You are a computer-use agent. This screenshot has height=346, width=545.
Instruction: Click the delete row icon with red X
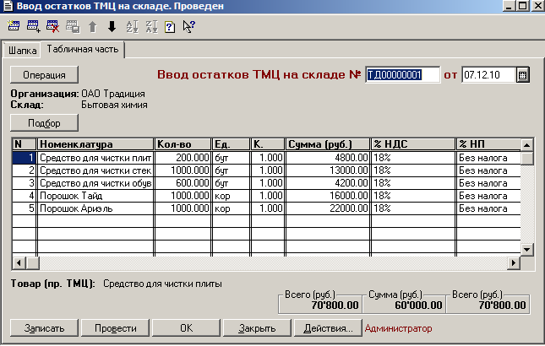pyautogui.click(x=52, y=26)
